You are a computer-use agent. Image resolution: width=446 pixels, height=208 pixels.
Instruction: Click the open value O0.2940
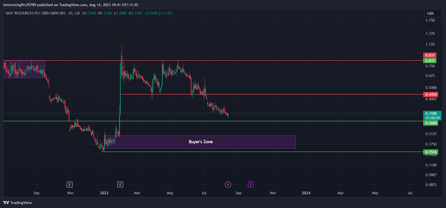[x=89, y=13]
